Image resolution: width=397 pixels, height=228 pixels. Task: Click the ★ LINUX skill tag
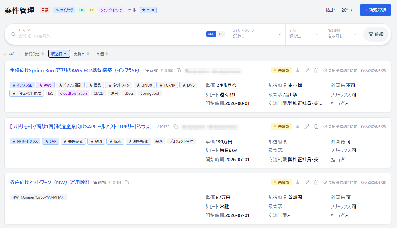(x=144, y=85)
